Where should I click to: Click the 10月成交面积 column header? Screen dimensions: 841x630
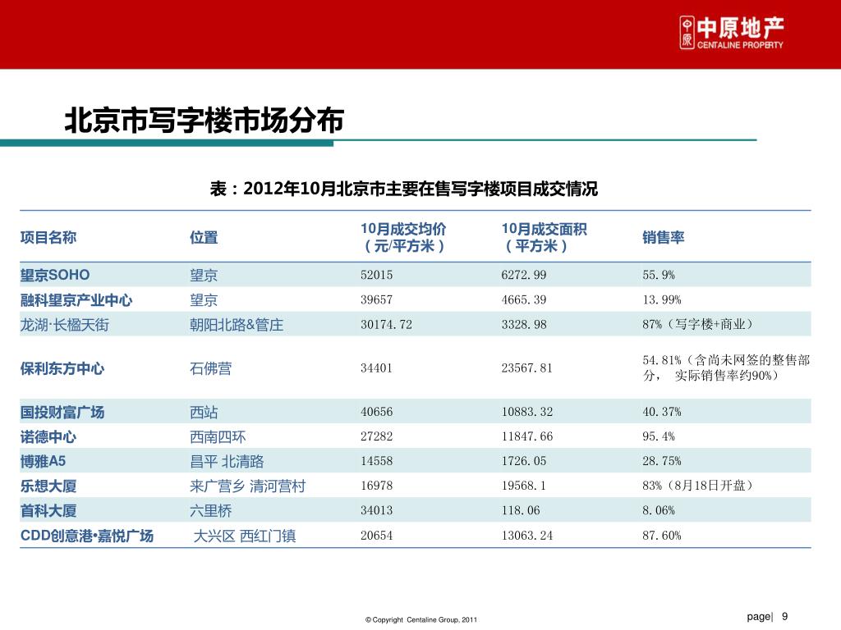click(544, 237)
